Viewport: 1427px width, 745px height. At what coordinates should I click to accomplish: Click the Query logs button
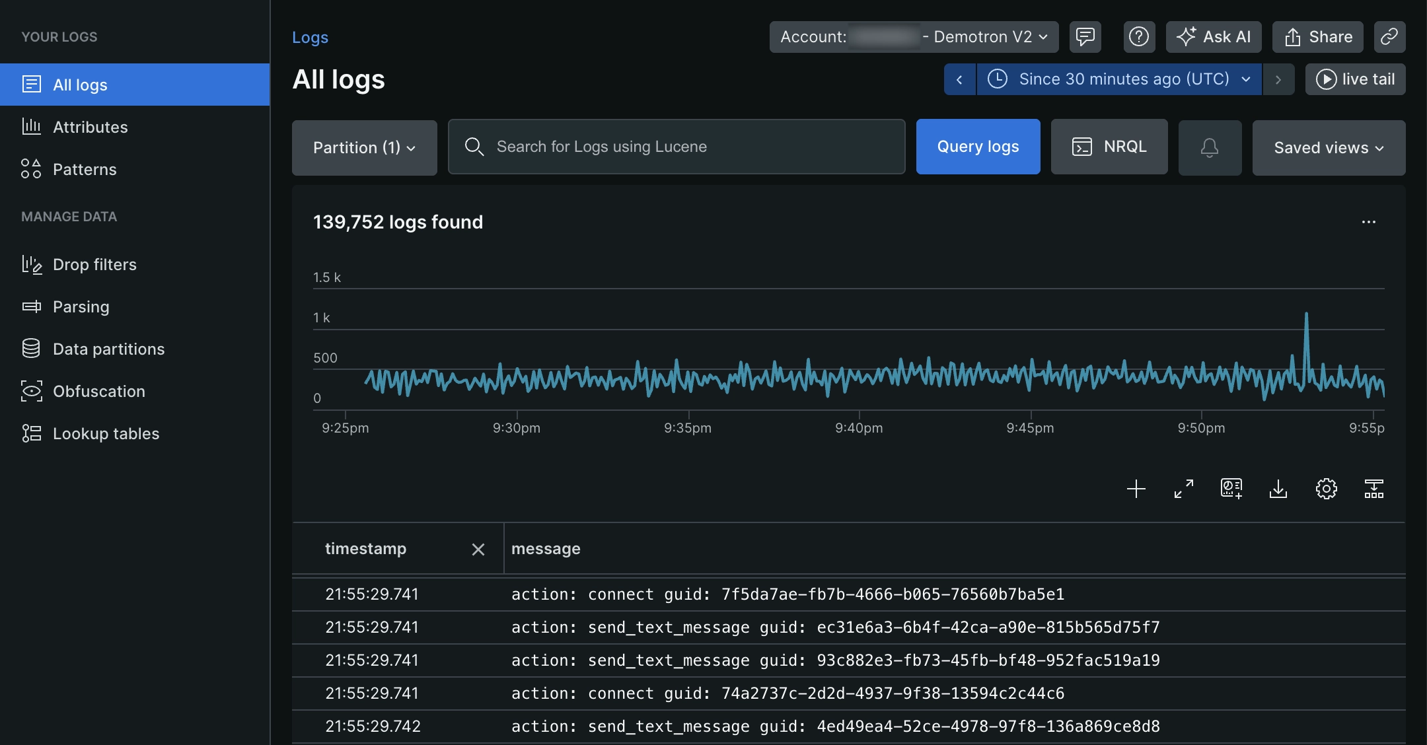coord(978,147)
